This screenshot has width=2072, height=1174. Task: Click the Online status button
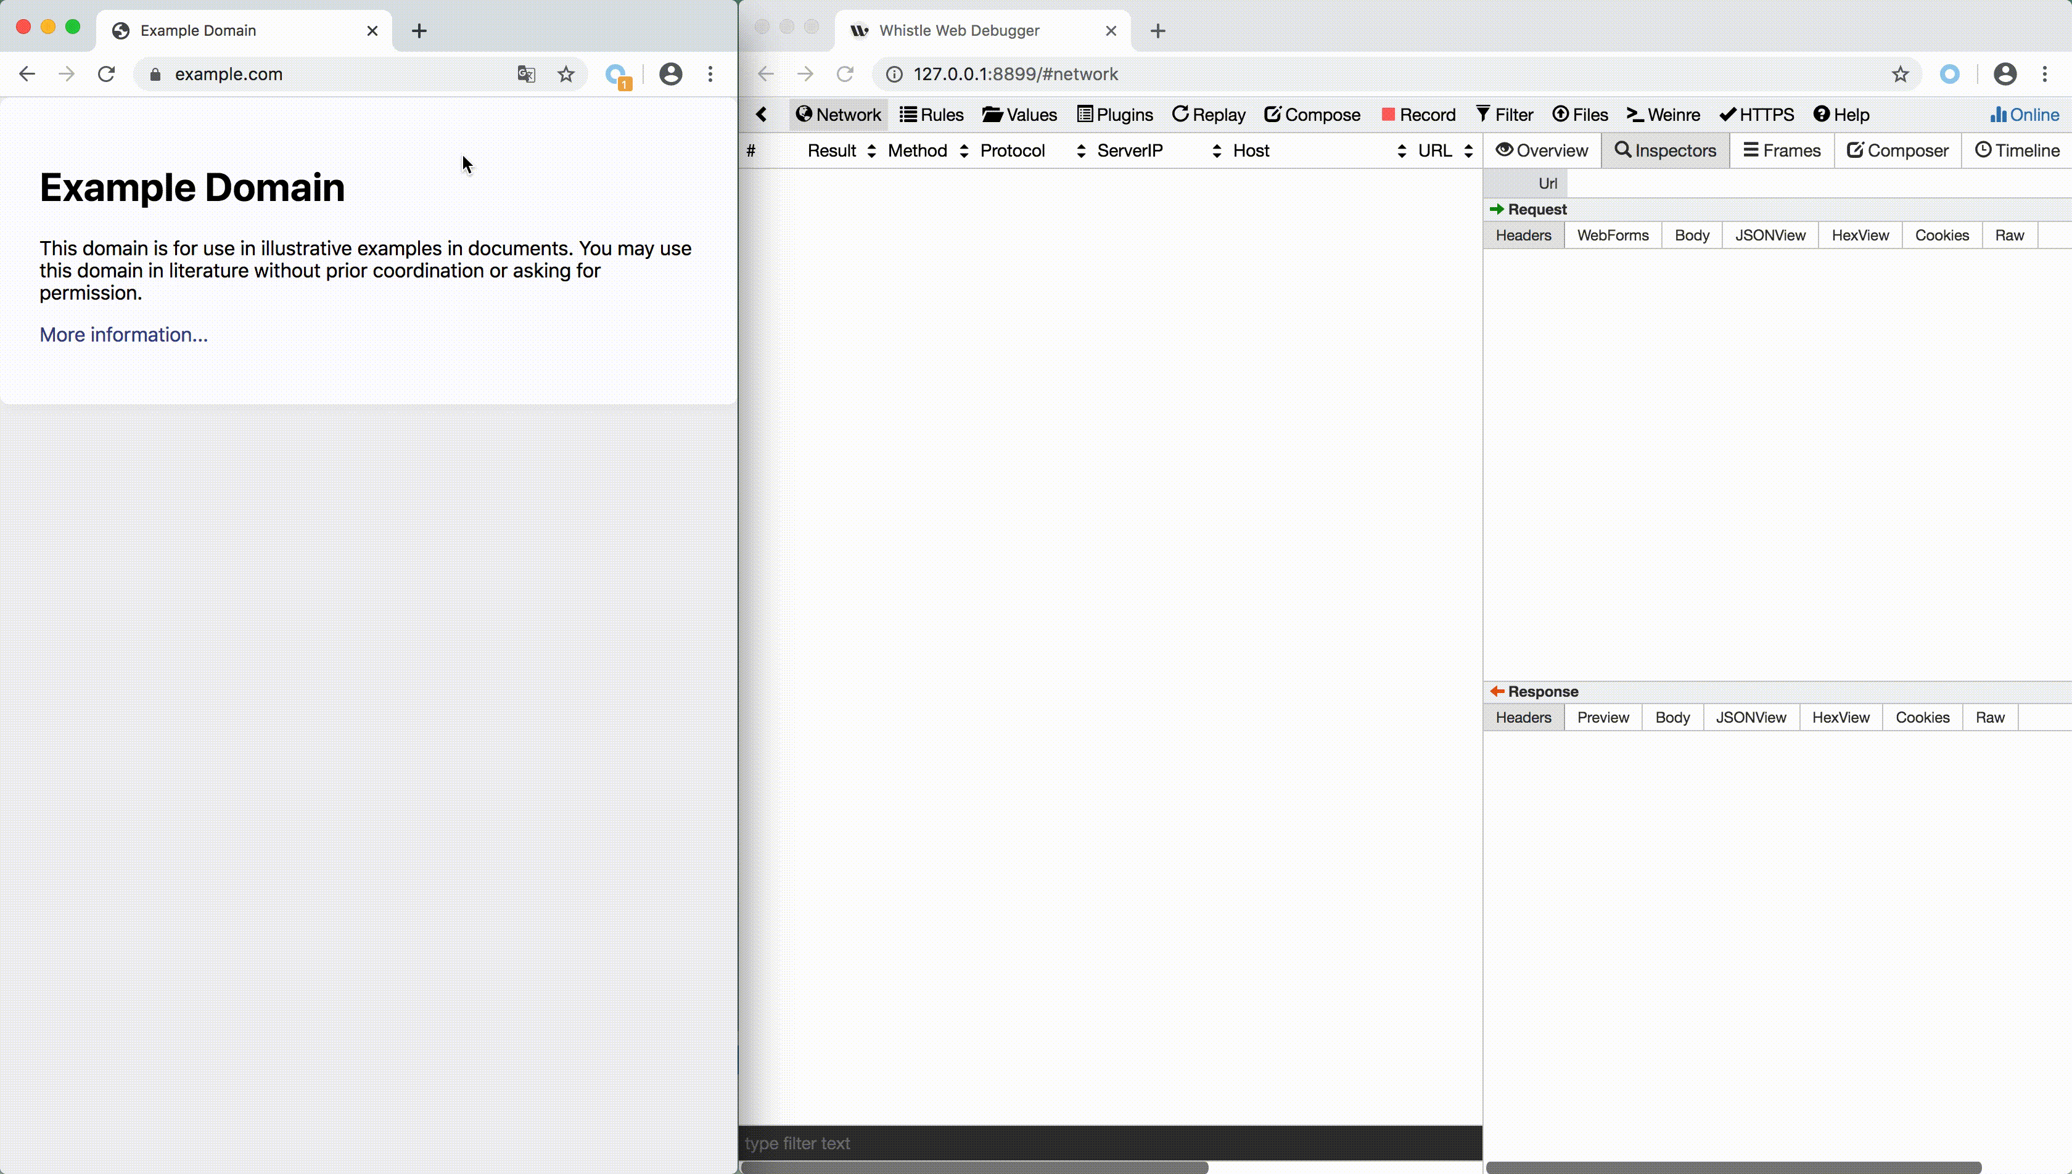[x=2025, y=115]
